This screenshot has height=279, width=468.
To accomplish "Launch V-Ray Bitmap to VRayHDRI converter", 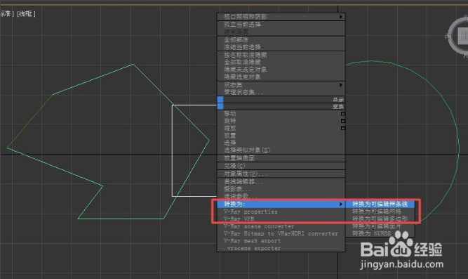I will [x=281, y=233].
